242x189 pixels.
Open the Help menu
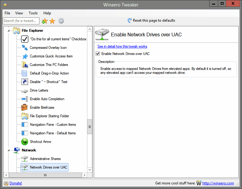(x=47, y=13)
